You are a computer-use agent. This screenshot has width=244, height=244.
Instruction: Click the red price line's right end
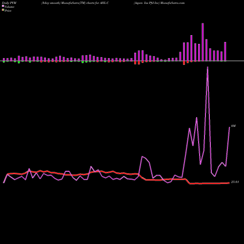229,183
